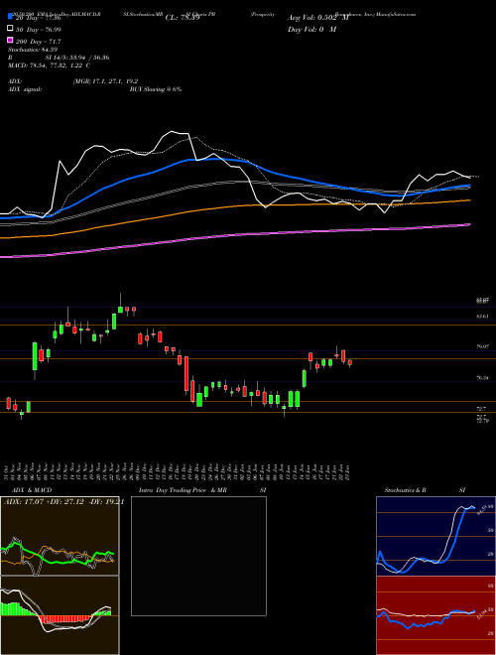Open the blue Stochastics chart panel
The width and height of the screenshot is (496, 655).
(x=435, y=536)
